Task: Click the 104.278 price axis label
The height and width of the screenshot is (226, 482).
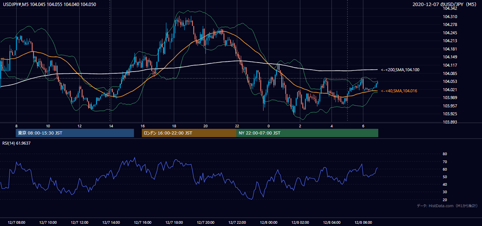Action: 450,24
